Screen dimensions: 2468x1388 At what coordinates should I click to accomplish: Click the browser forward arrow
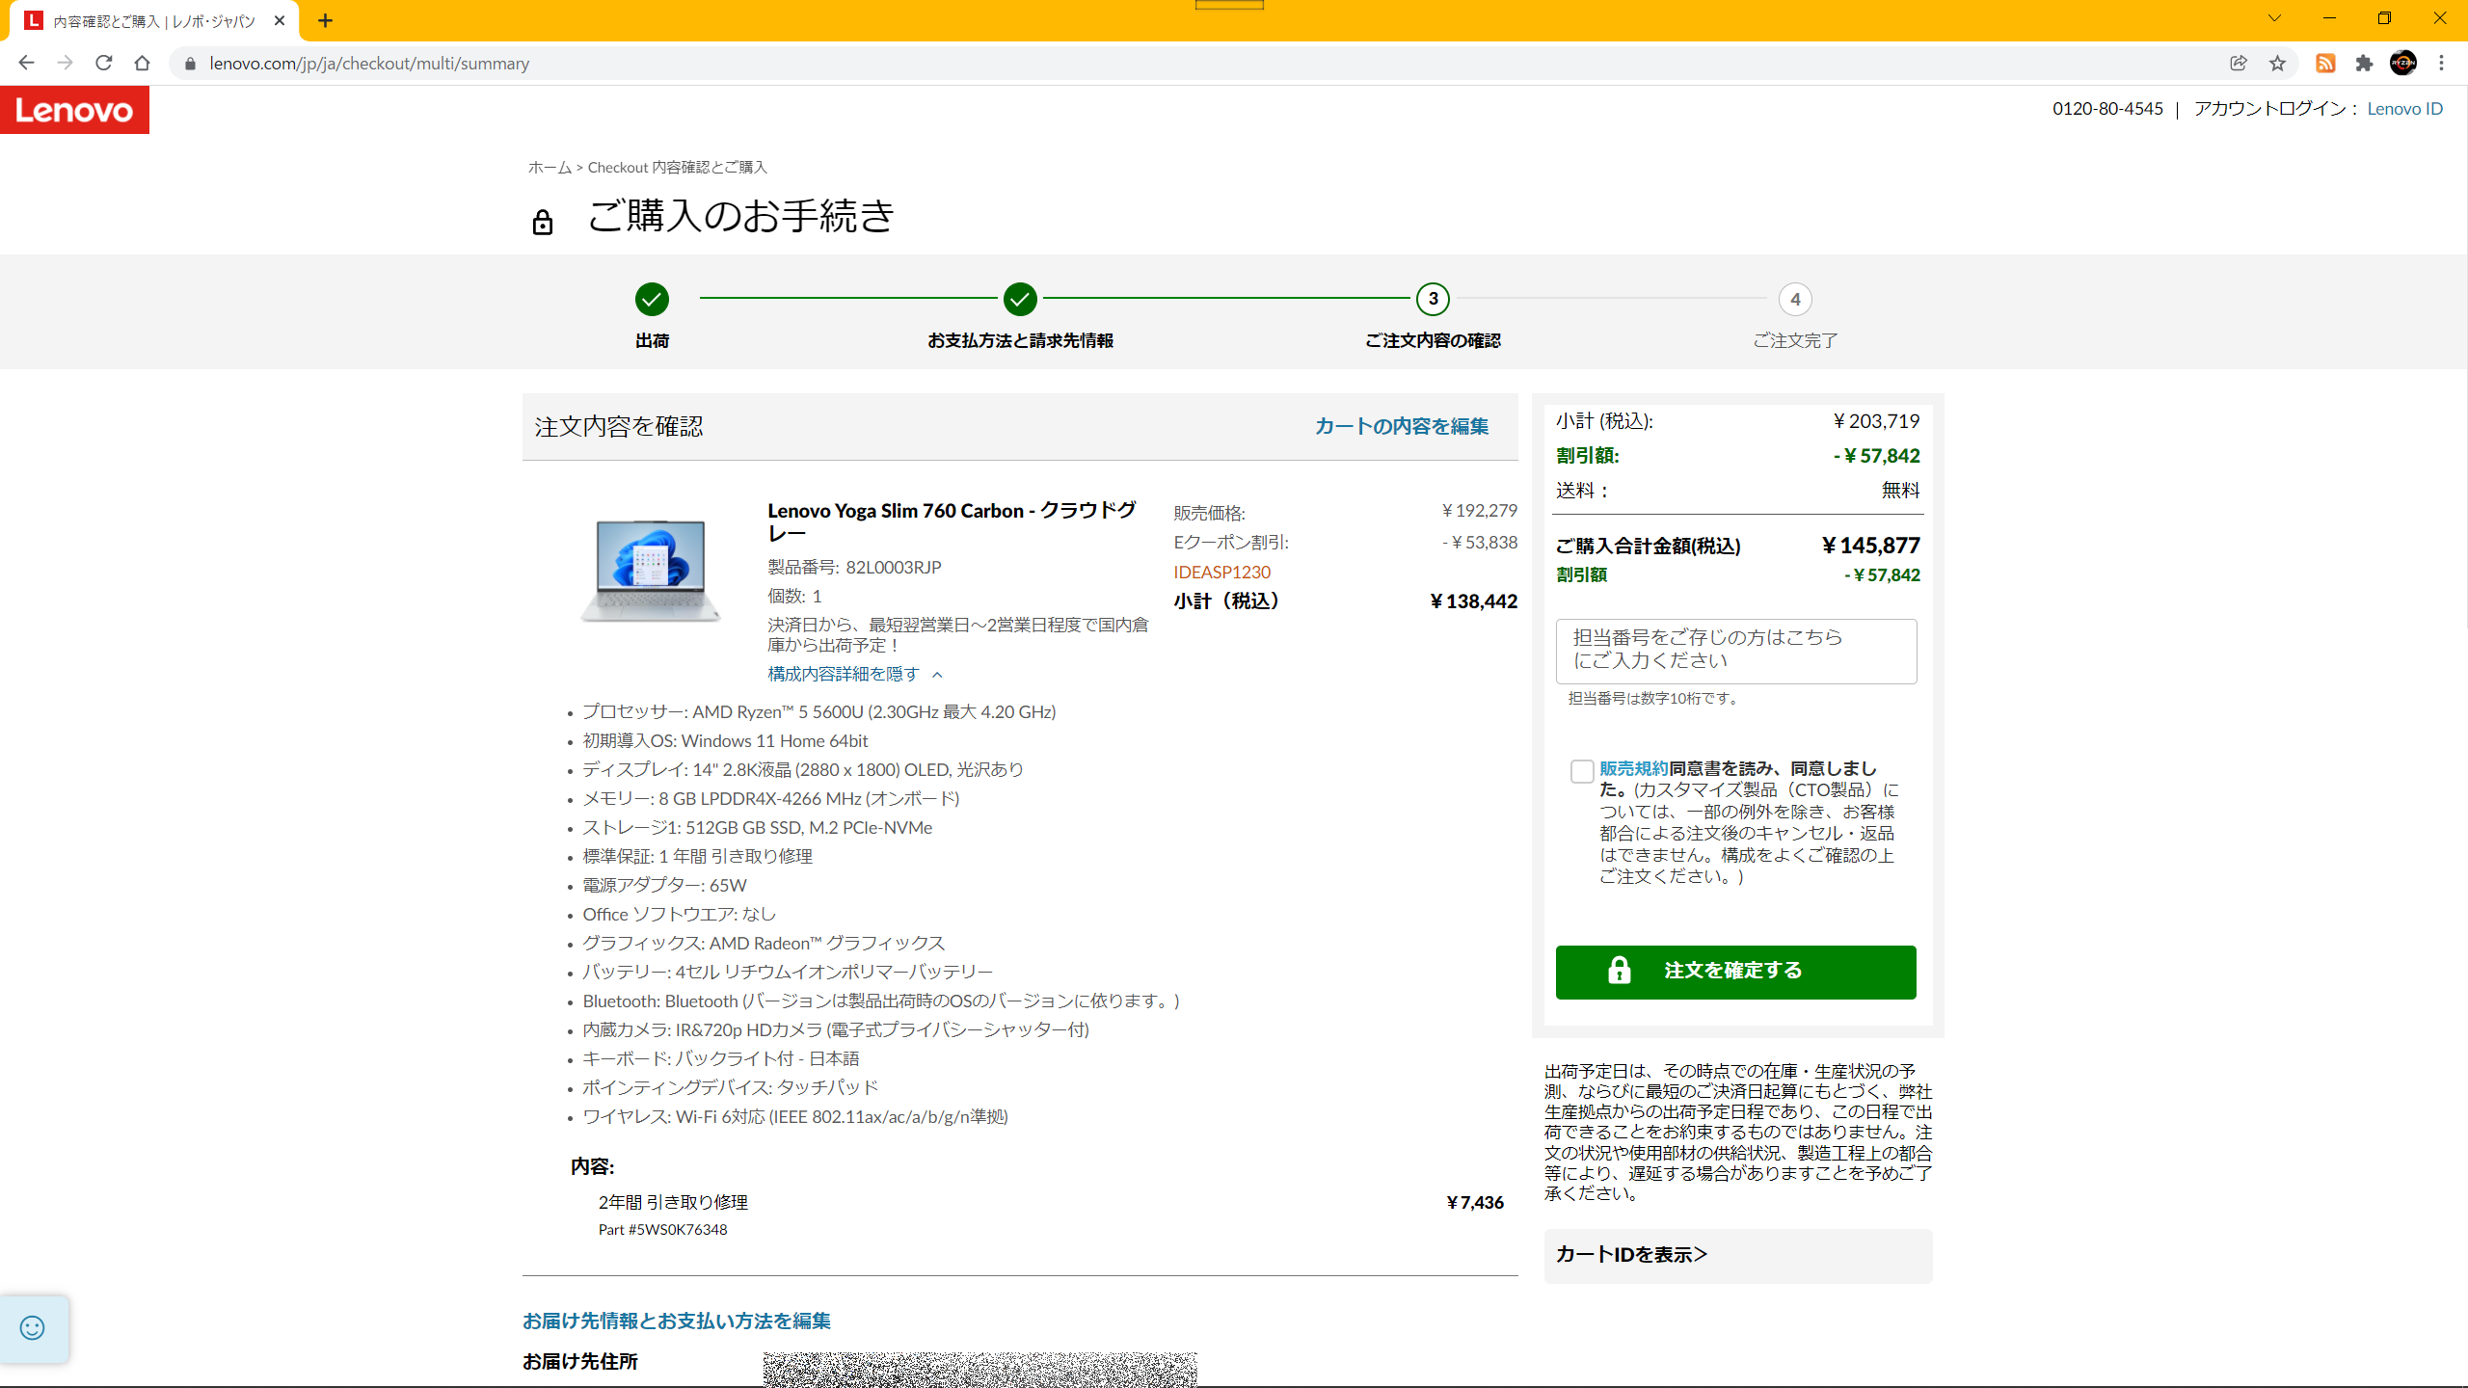click(65, 63)
